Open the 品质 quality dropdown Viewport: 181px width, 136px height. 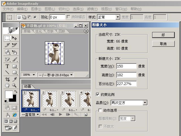coord(145,103)
